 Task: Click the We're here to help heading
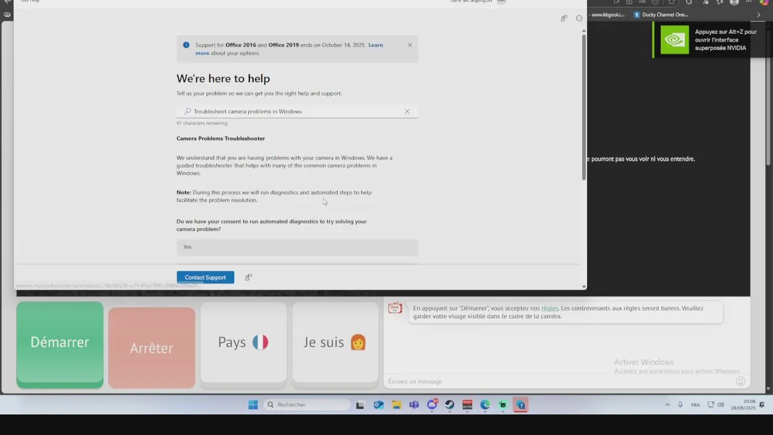[223, 79]
